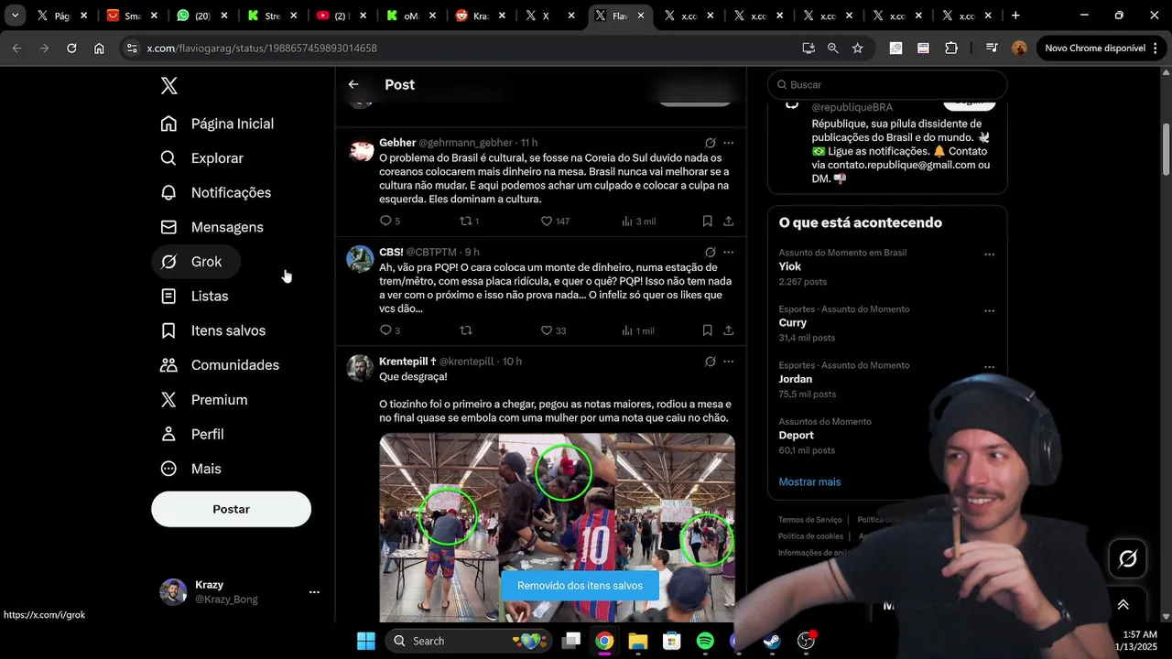Open more options on CBS! post

728,252
